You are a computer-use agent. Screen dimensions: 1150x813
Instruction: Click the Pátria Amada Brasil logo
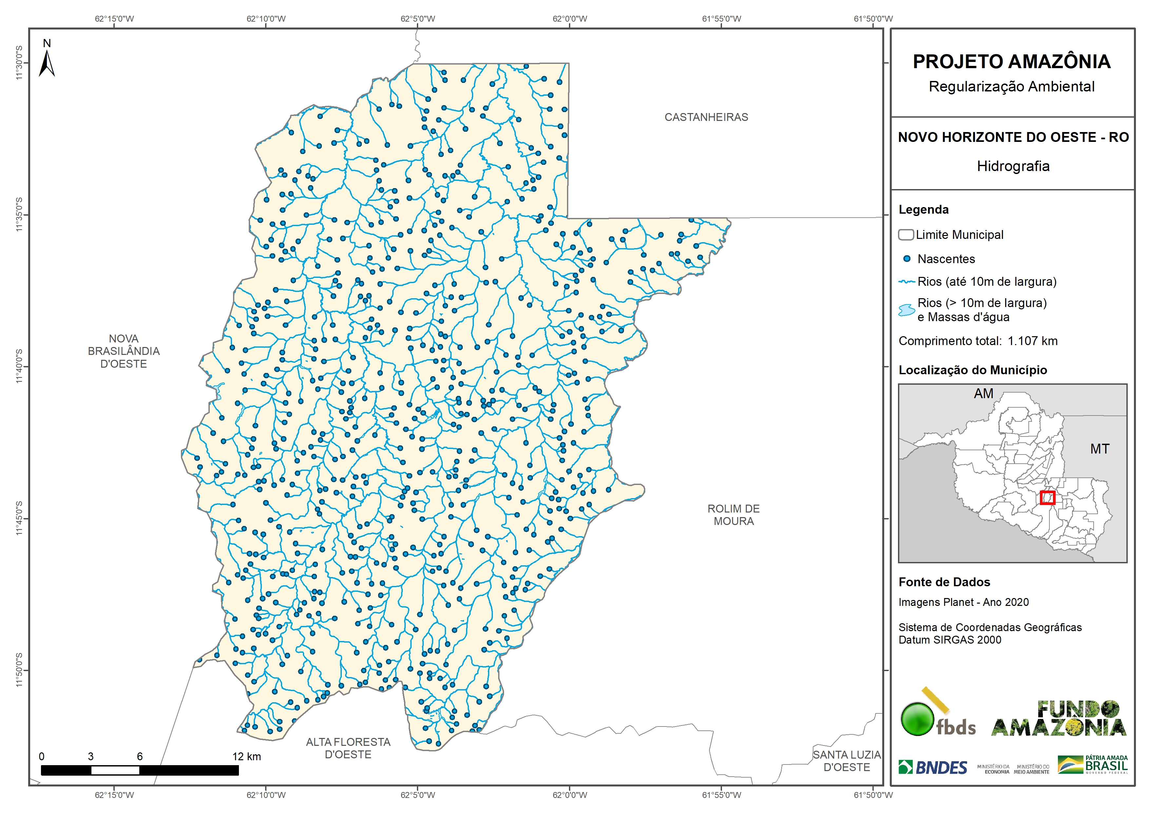click(1092, 765)
